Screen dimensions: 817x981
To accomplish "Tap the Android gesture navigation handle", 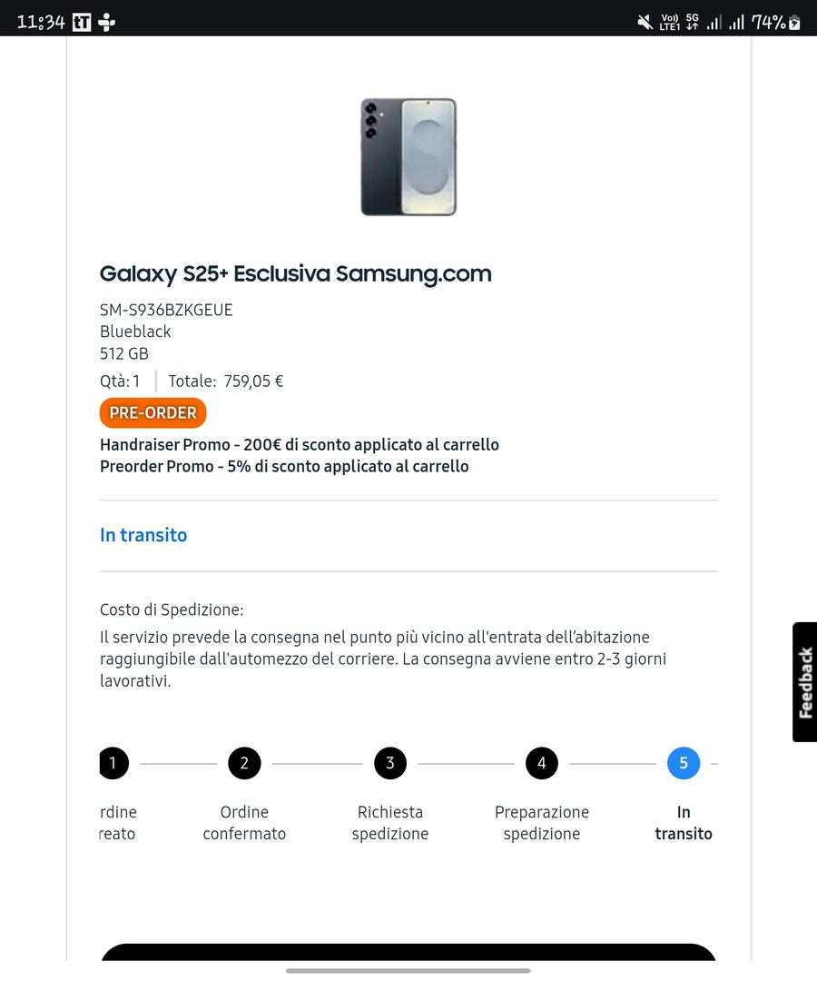I will click(x=408, y=970).
